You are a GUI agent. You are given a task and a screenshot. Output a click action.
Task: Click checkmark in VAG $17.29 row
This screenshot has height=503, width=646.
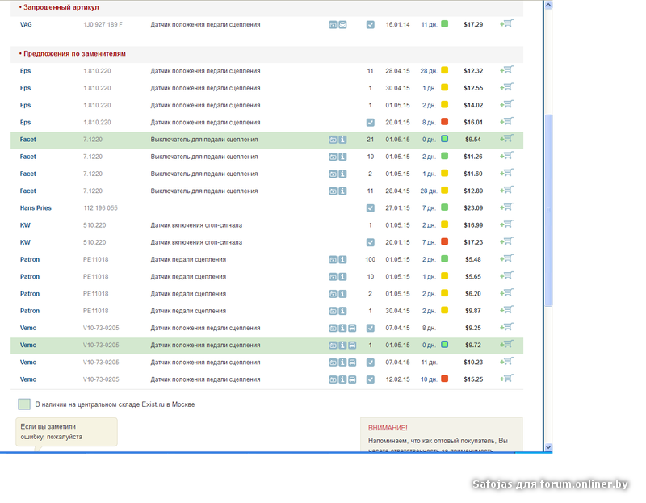(x=370, y=25)
